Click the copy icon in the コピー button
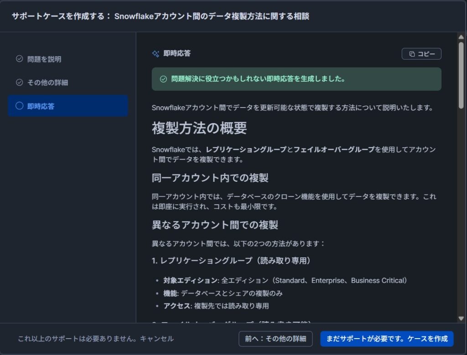Viewport: 467px width, 355px height. click(412, 54)
